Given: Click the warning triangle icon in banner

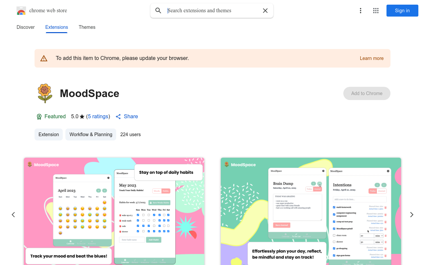Looking at the screenshot, I should 44,58.
